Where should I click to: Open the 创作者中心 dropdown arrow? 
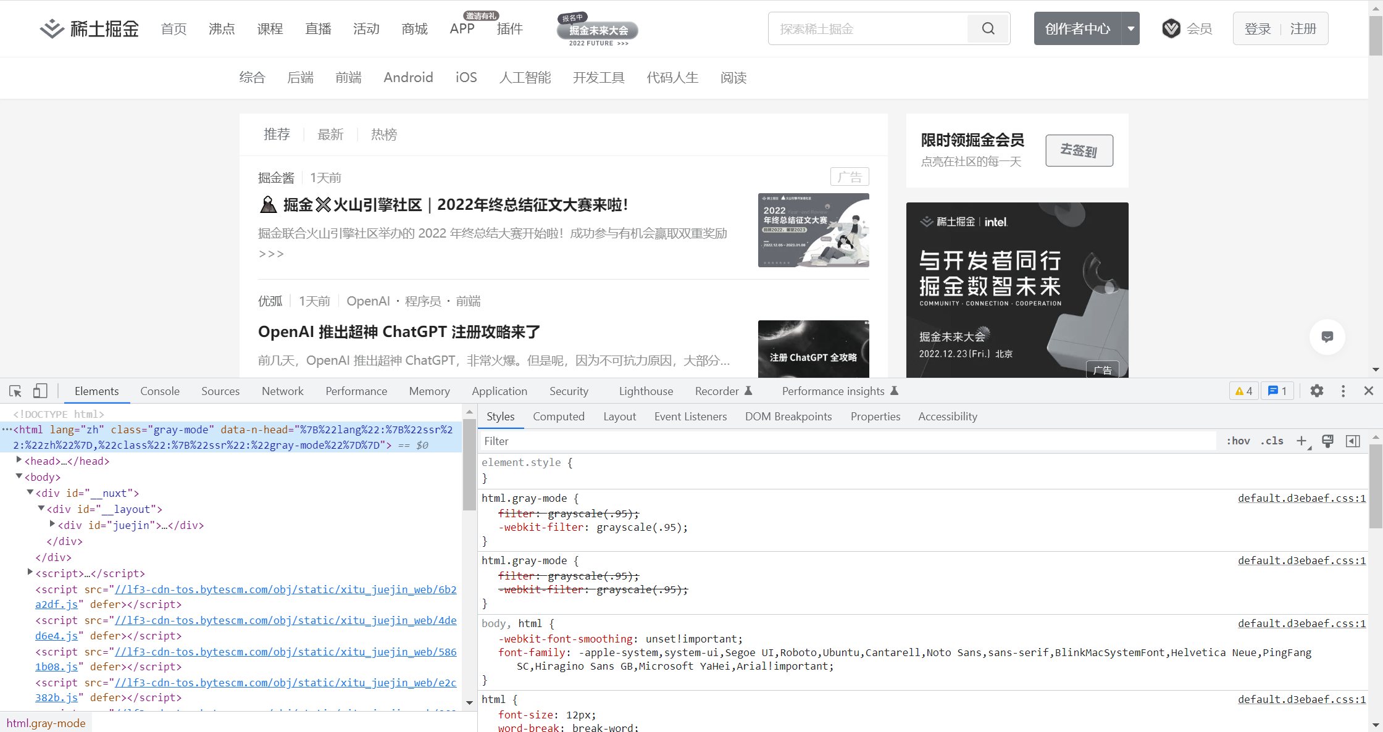tap(1130, 29)
